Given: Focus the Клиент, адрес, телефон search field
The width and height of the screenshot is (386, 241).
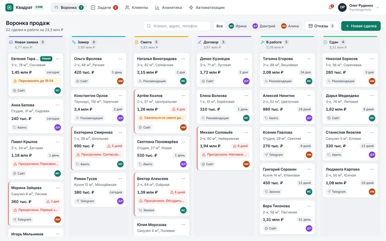Looking at the screenshot, I should pos(177,26).
